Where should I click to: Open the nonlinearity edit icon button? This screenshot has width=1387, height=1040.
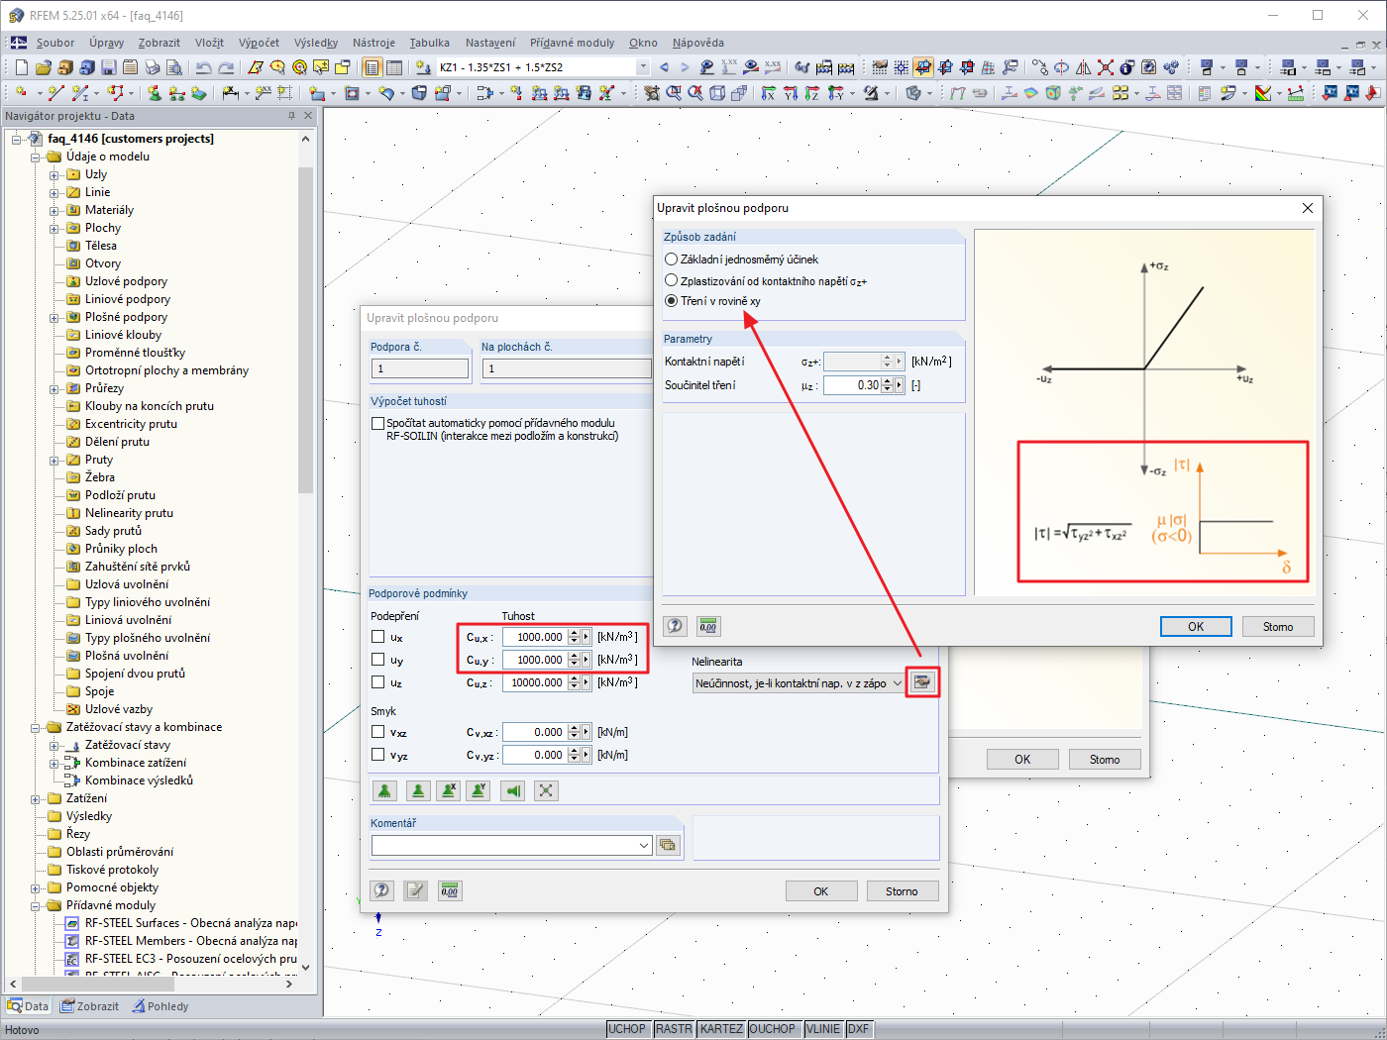tap(922, 682)
